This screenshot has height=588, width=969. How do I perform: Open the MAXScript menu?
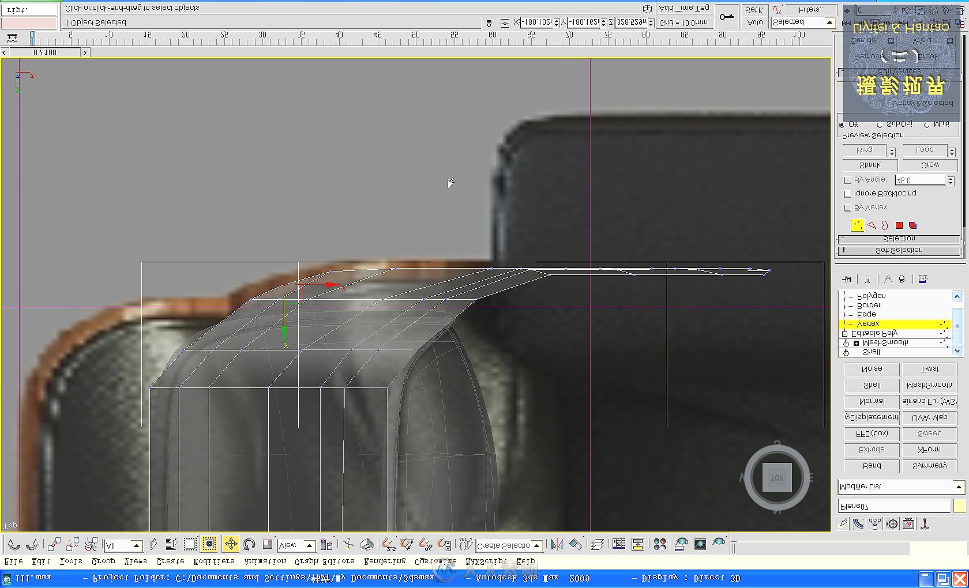[x=486, y=561]
